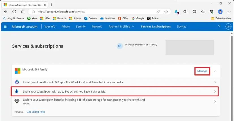Go to Devices tab
234x121 pixels.
[181, 27]
